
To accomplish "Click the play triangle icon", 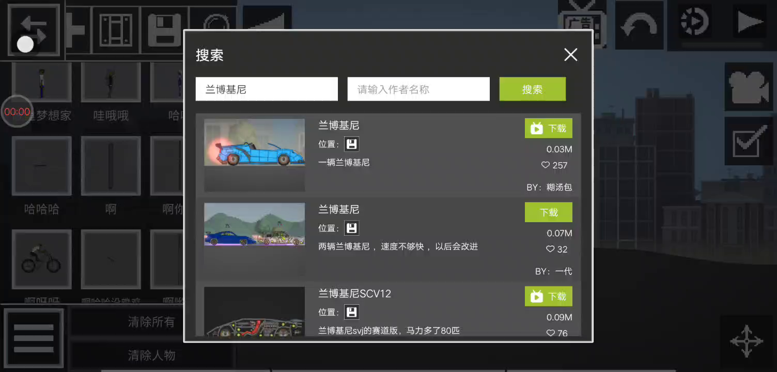I will point(750,23).
